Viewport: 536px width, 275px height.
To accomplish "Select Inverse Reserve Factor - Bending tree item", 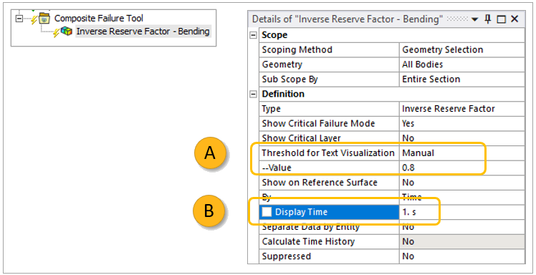I will coord(143,32).
